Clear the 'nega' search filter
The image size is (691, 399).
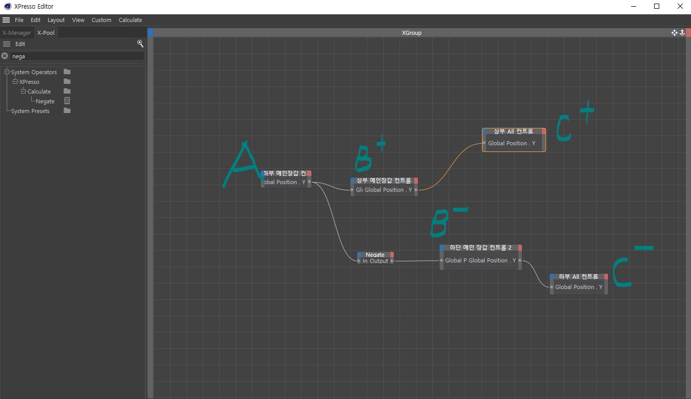click(5, 56)
